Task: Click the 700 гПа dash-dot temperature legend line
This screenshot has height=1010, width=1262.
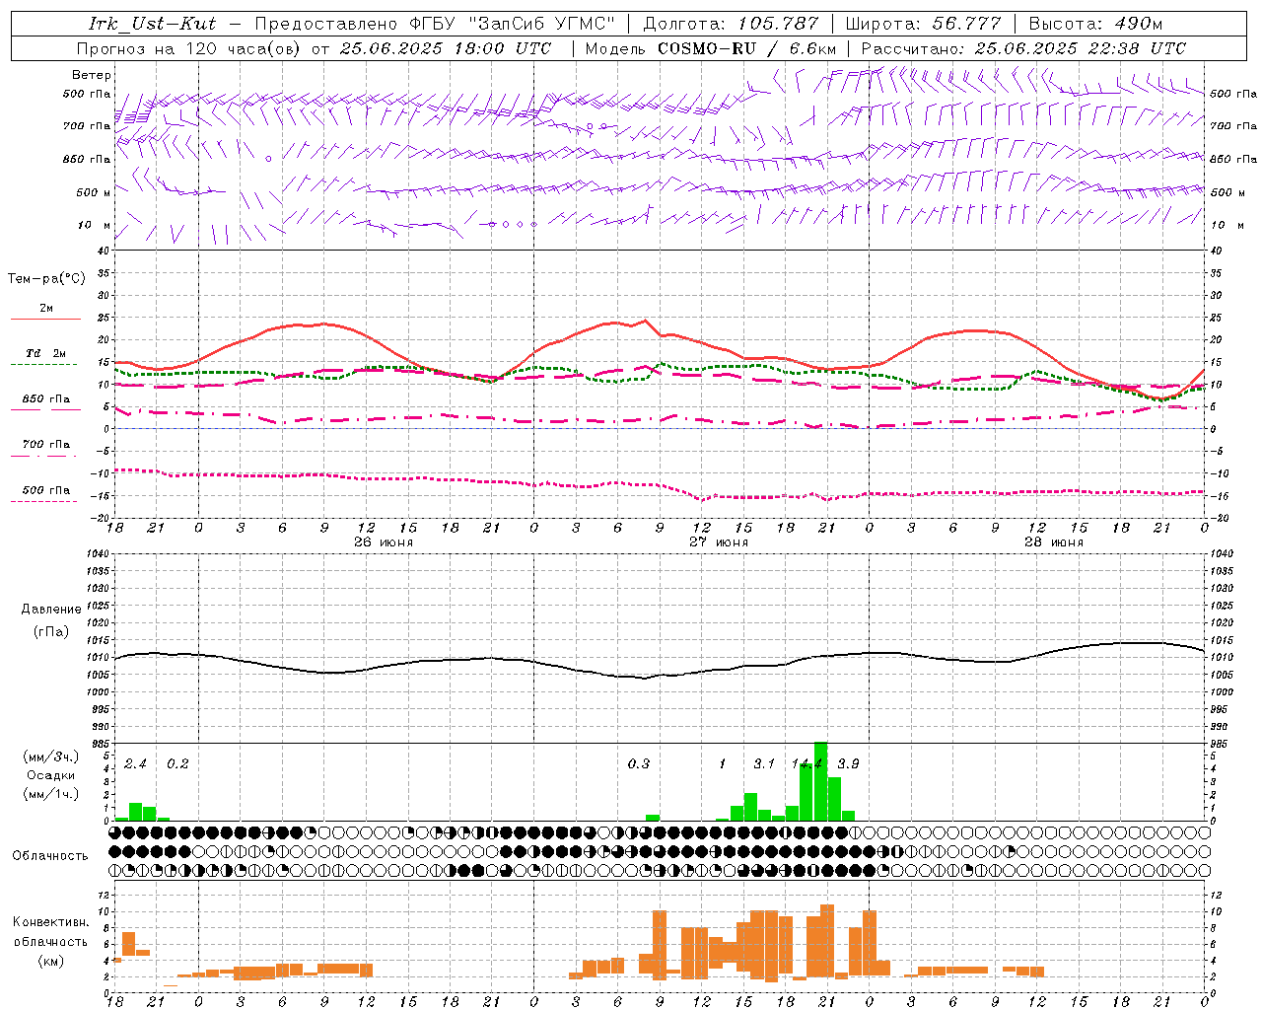Action: click(x=45, y=456)
